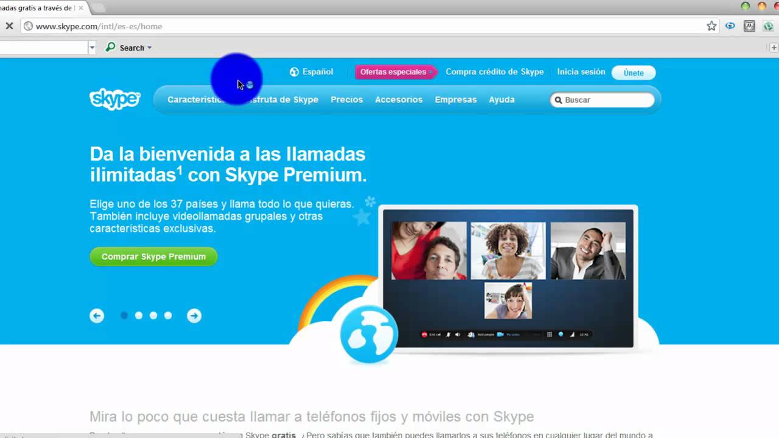The width and height of the screenshot is (779, 438).
Task: Open the toolbar search box dropdown
Action: click(x=92, y=47)
